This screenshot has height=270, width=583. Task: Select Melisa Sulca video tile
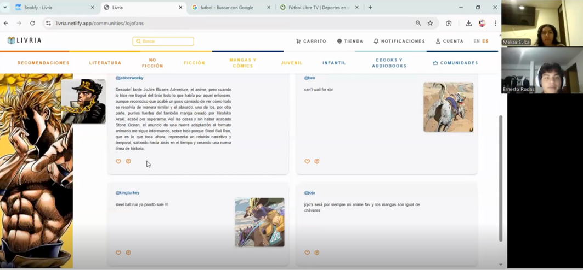coord(542,23)
